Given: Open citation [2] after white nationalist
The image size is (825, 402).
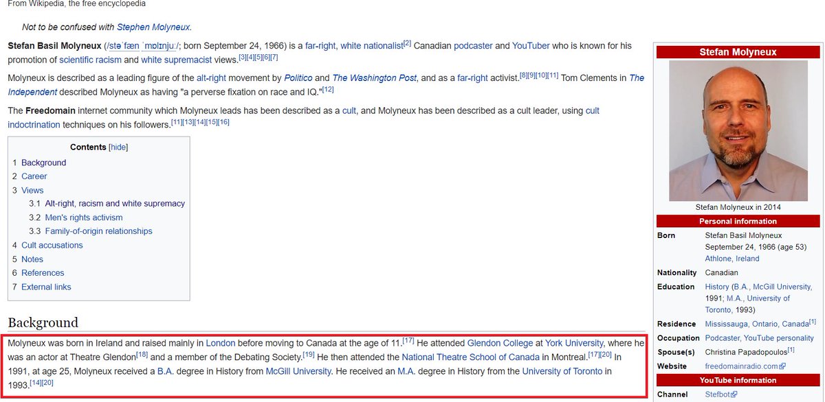Looking at the screenshot, I should point(407,43).
